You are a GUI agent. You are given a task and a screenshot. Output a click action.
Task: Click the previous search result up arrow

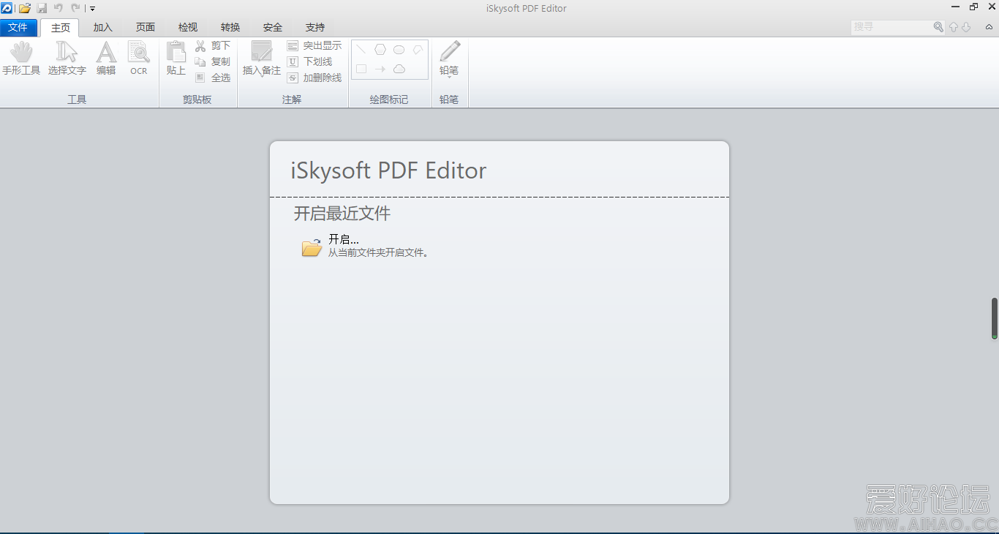[954, 27]
